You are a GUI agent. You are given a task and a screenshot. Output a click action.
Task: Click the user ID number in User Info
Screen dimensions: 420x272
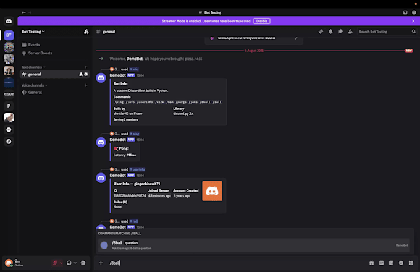[x=130, y=195]
